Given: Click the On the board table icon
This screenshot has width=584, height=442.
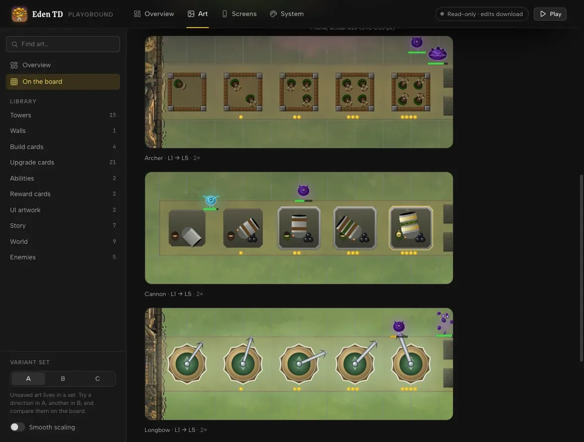Looking at the screenshot, I should [x=14, y=82].
